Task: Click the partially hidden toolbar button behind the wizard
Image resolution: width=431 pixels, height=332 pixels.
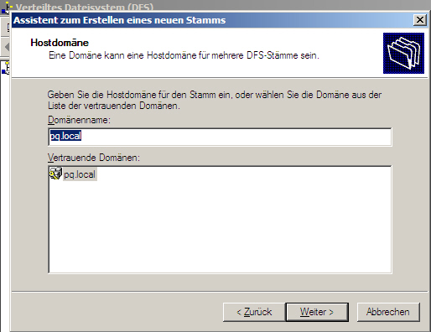Action: pyautogui.click(x=6, y=27)
